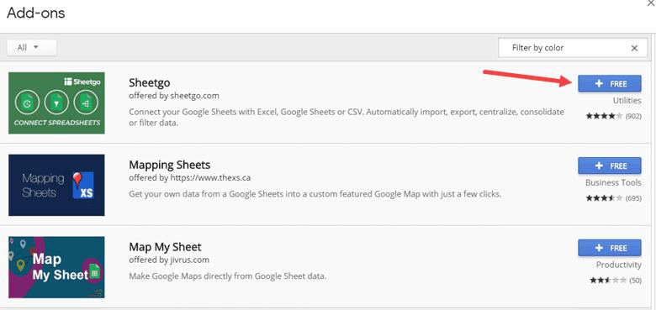656x310 pixels.
Task: Open the All category dropdown
Action: point(32,48)
